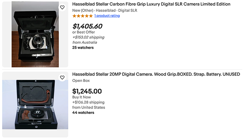Image resolution: width=246 pixels, height=139 pixels.
Task: Select 'Buy It Now' label
Action: pos(82,97)
